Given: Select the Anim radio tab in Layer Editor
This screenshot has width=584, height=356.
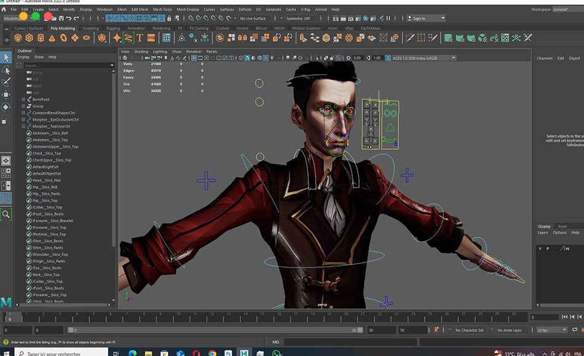Looking at the screenshot, I should click(x=562, y=226).
